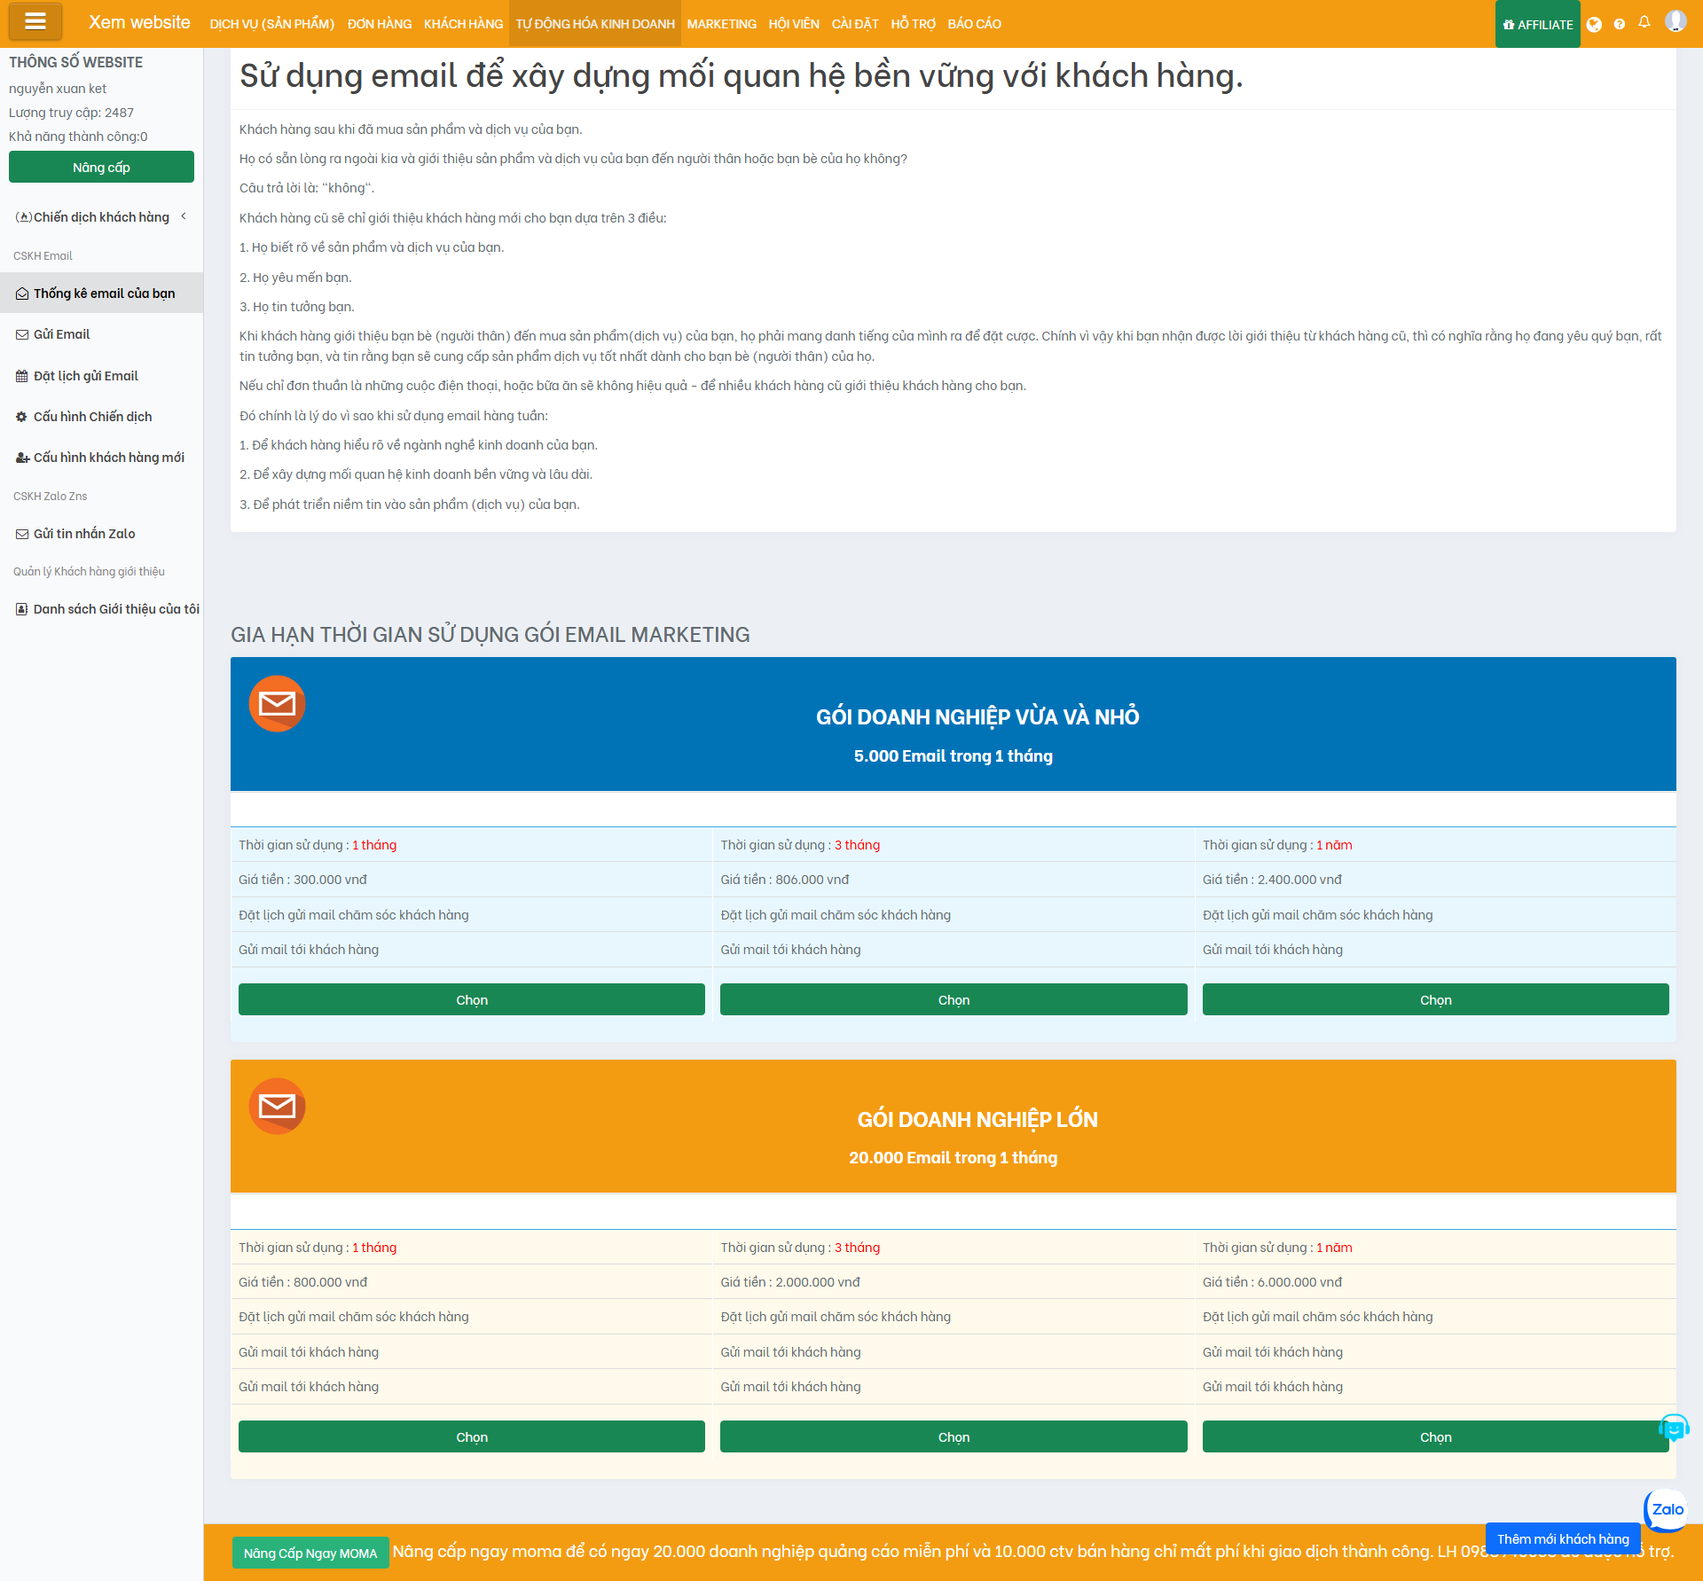1703x1581 pixels.
Task: Choose the 300.000 vnđ 1 tháng plan
Action: [x=471, y=1000]
